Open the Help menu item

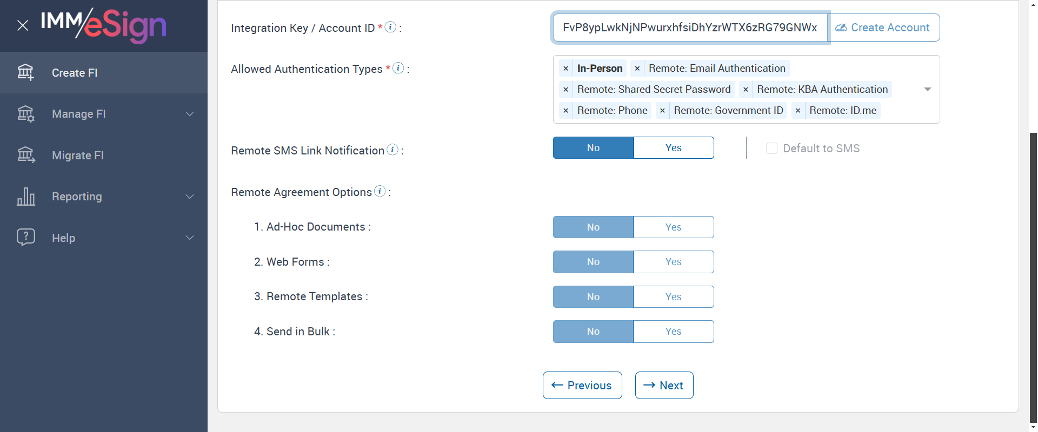click(x=64, y=238)
